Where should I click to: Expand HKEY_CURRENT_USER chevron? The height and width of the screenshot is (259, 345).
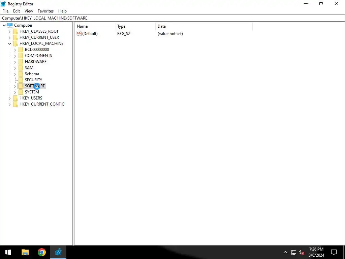[9, 37]
